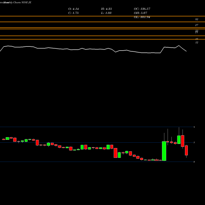
Task: Click the 12 axis label
Action: pos(196,43)
